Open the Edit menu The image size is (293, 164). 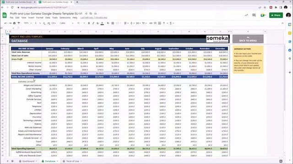point(17,18)
